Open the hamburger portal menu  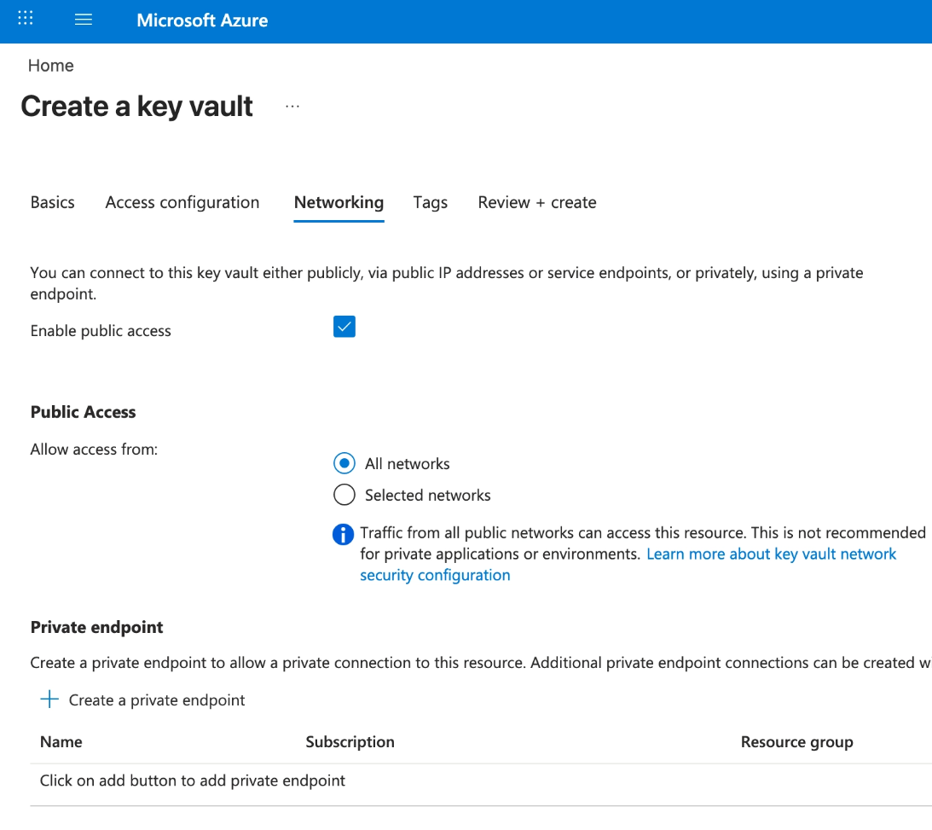(x=84, y=20)
